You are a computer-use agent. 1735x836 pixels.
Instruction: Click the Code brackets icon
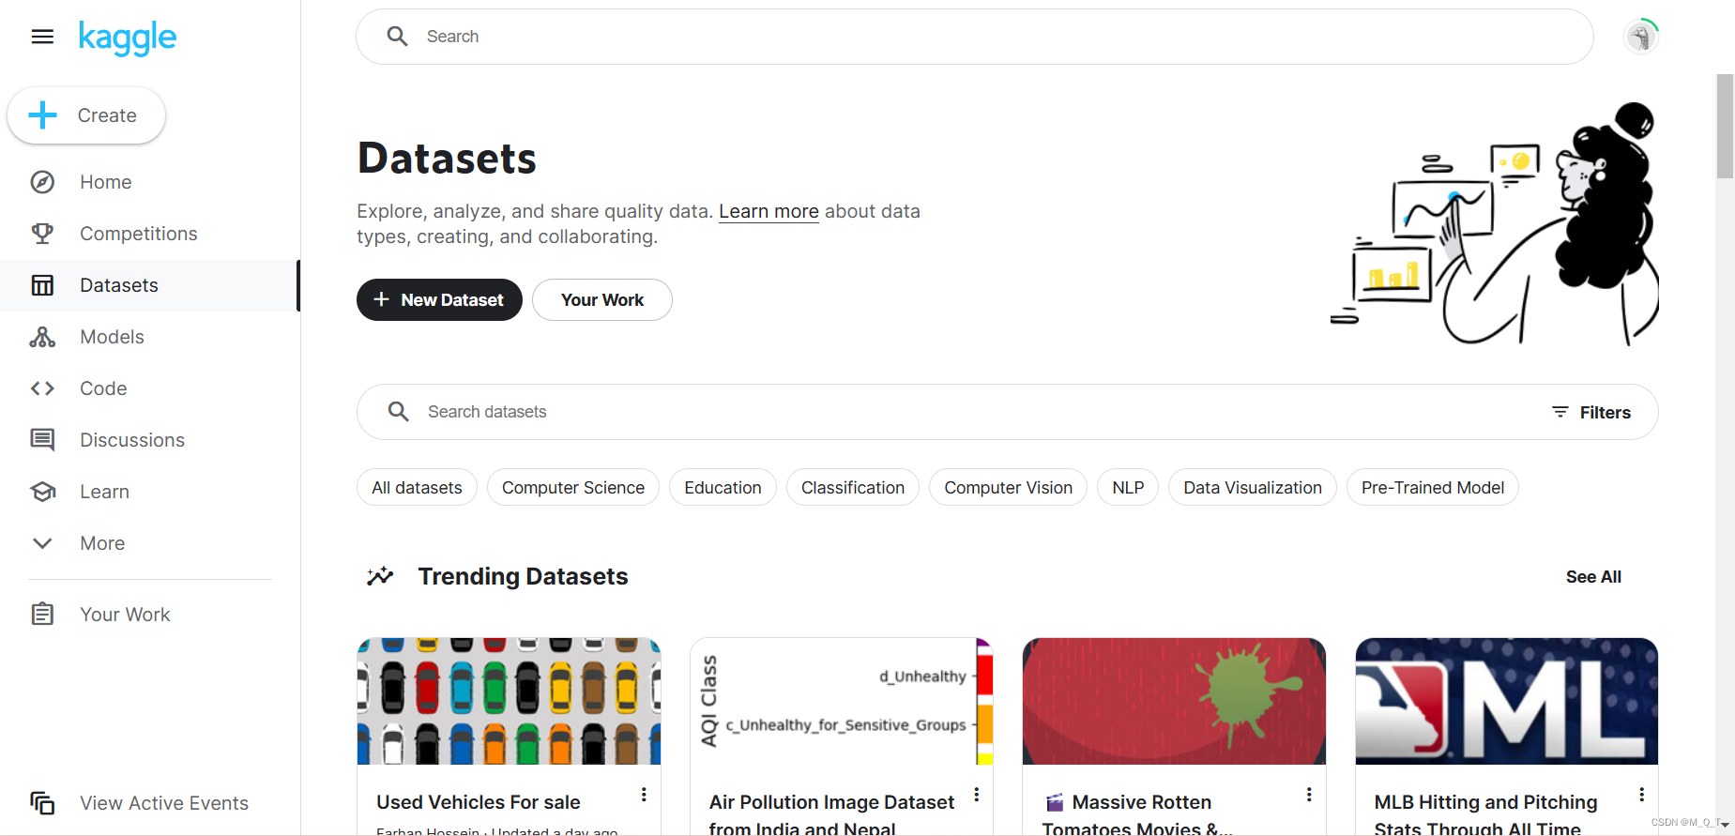click(42, 388)
